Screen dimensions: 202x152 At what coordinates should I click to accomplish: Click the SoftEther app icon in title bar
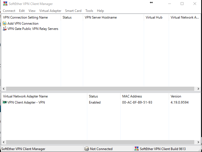pos(5,4)
